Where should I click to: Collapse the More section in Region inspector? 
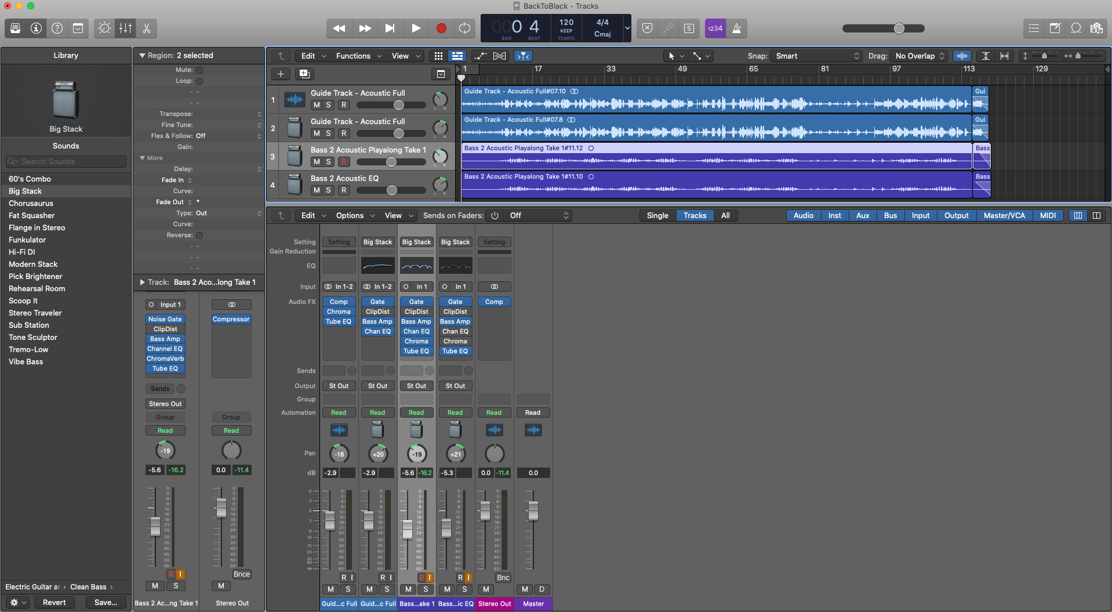142,158
